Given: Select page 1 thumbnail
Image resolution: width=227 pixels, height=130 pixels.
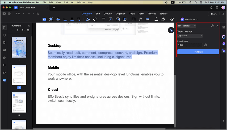Looking at the screenshot, I should (x=19, y=48).
